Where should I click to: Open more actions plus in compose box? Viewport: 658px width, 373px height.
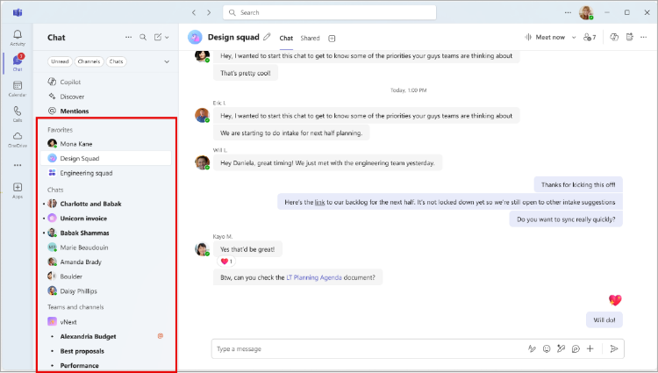click(x=590, y=348)
